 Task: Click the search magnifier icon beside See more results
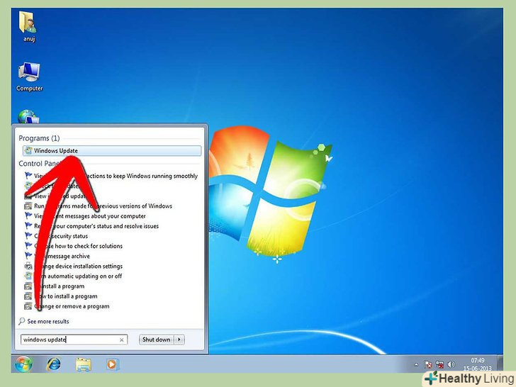click(22, 321)
